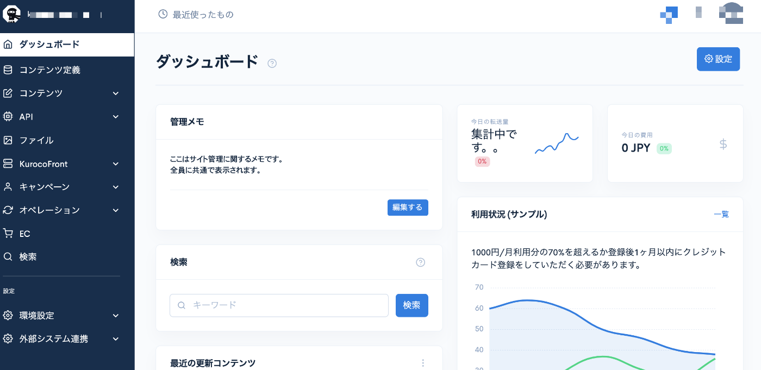This screenshot has width=761, height=370.
Task: Click the dashboard home icon in sidebar
Action: [x=8, y=45]
